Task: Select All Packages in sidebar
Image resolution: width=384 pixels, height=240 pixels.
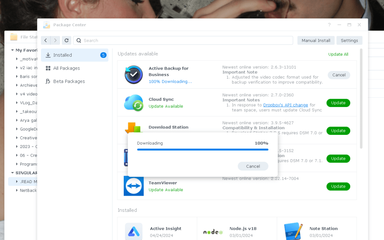Action: pyautogui.click(x=75, y=68)
